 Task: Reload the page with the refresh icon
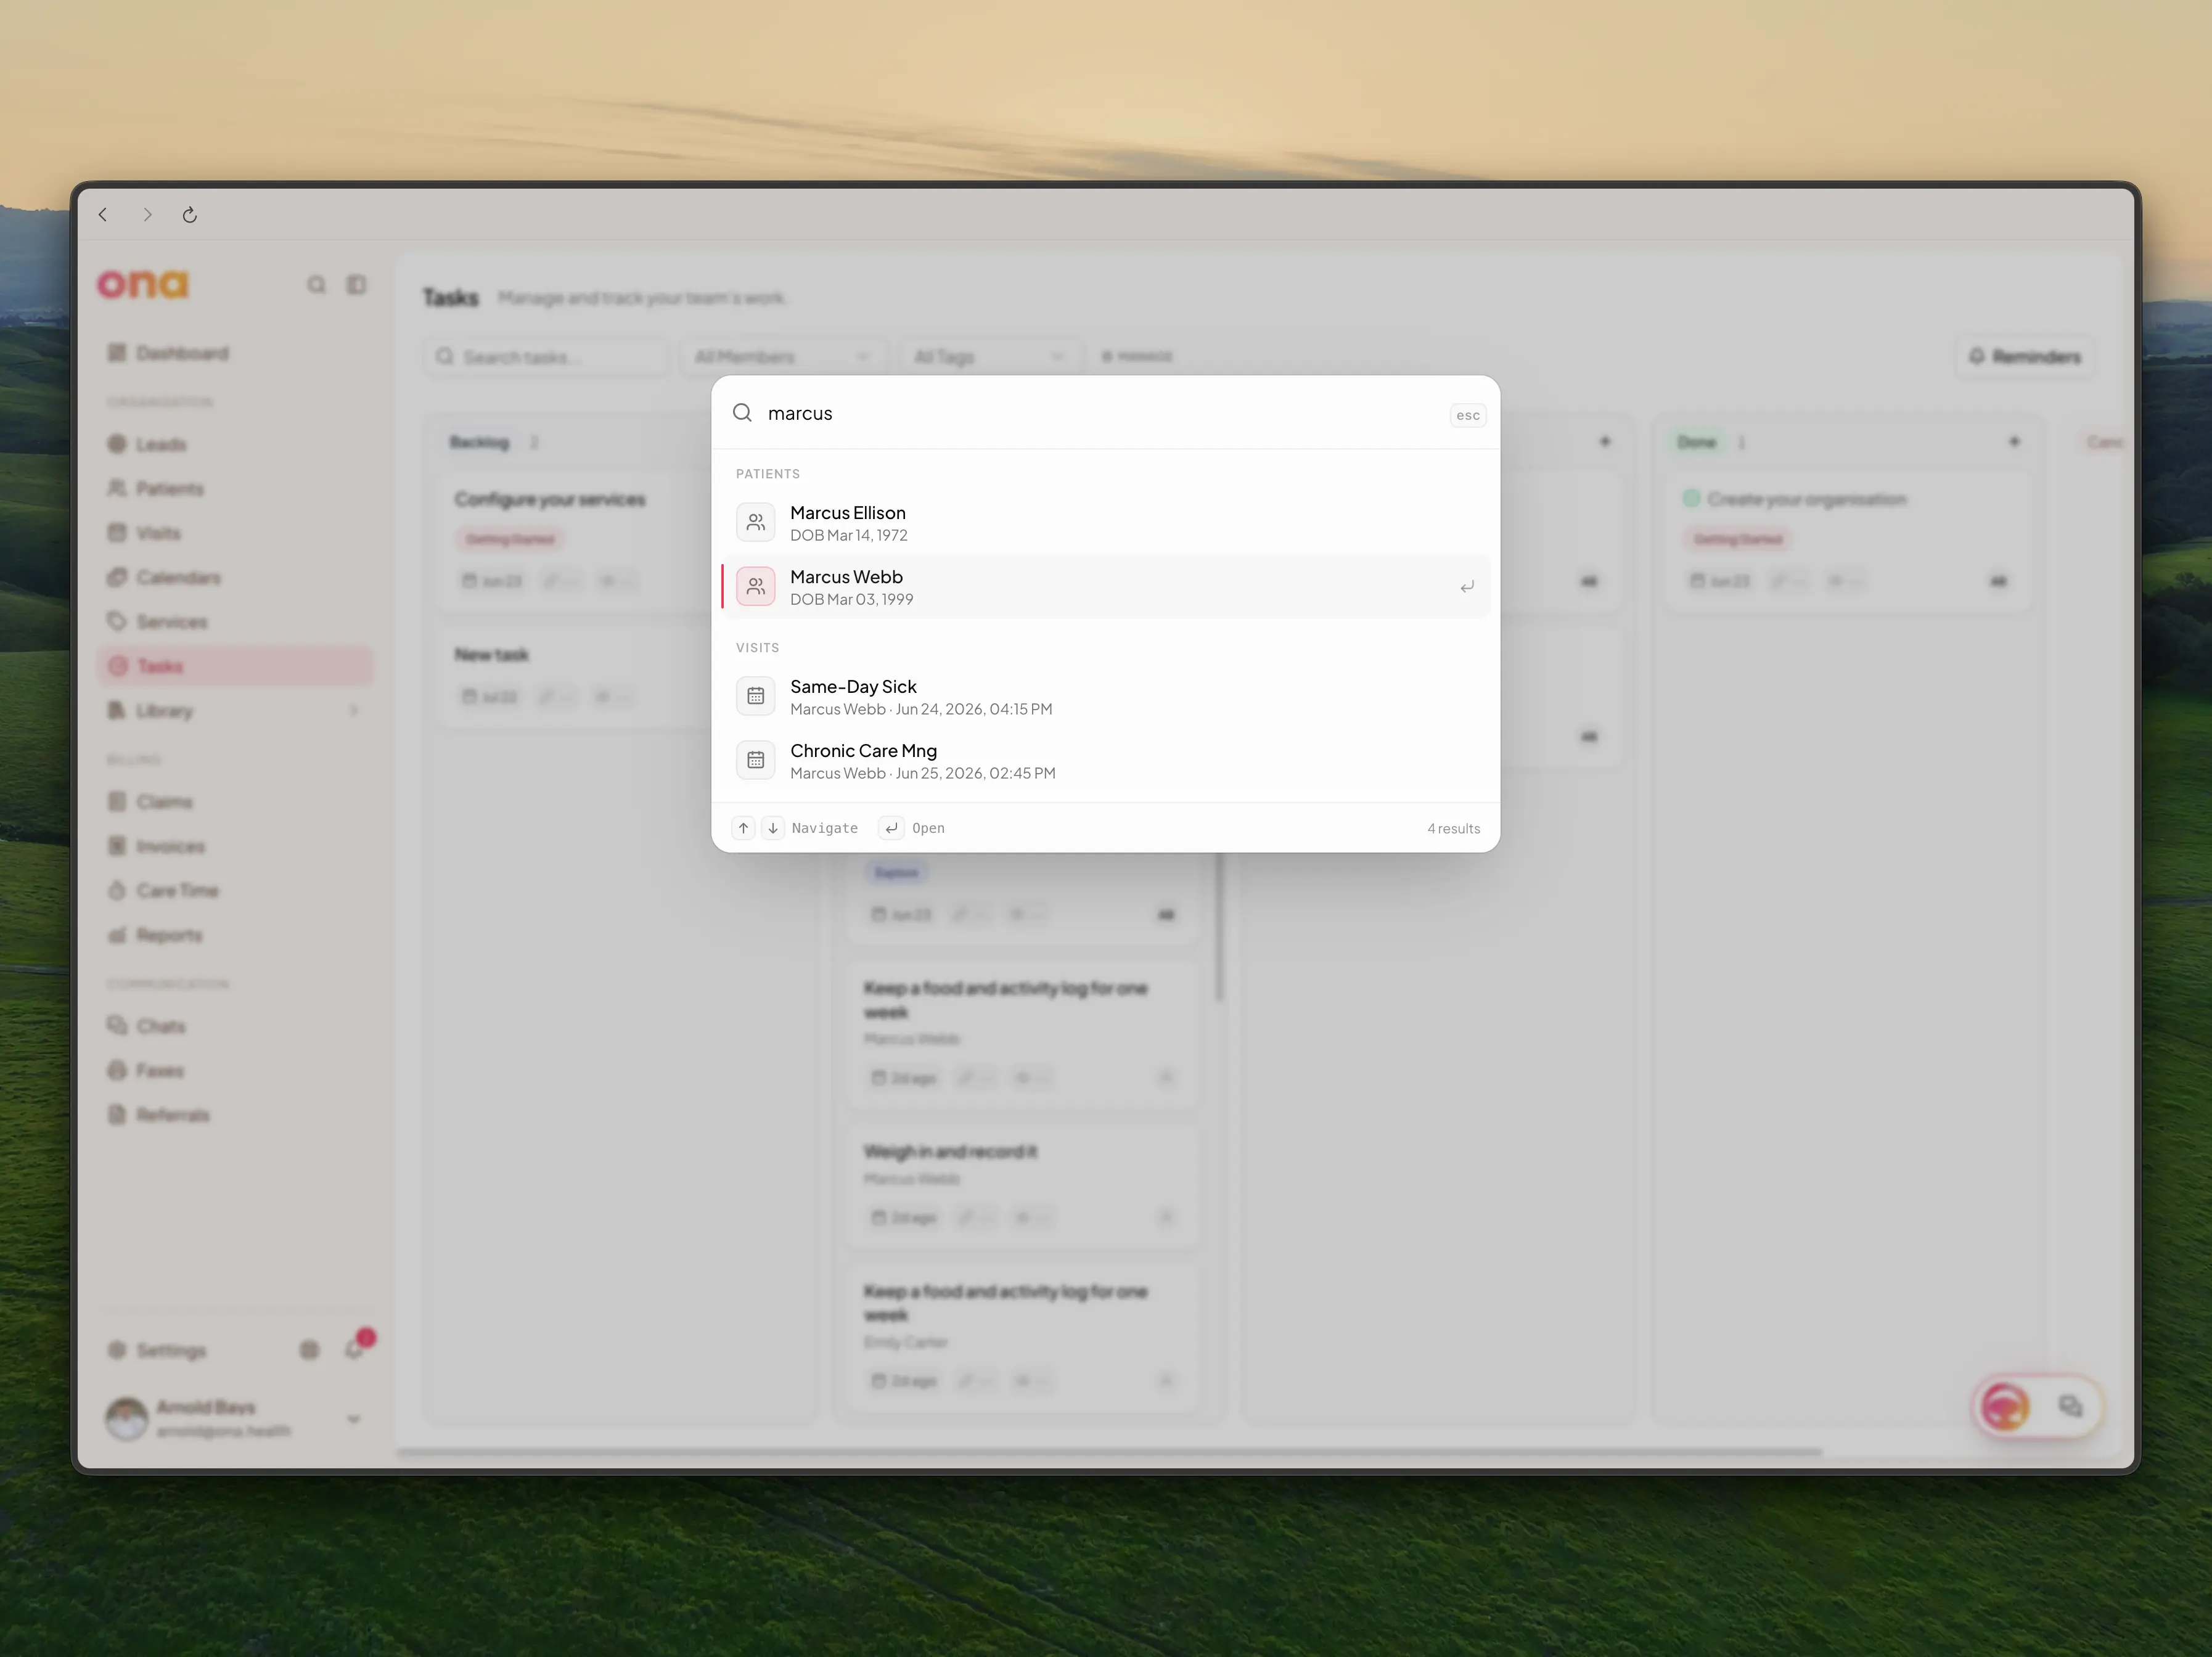coord(190,215)
